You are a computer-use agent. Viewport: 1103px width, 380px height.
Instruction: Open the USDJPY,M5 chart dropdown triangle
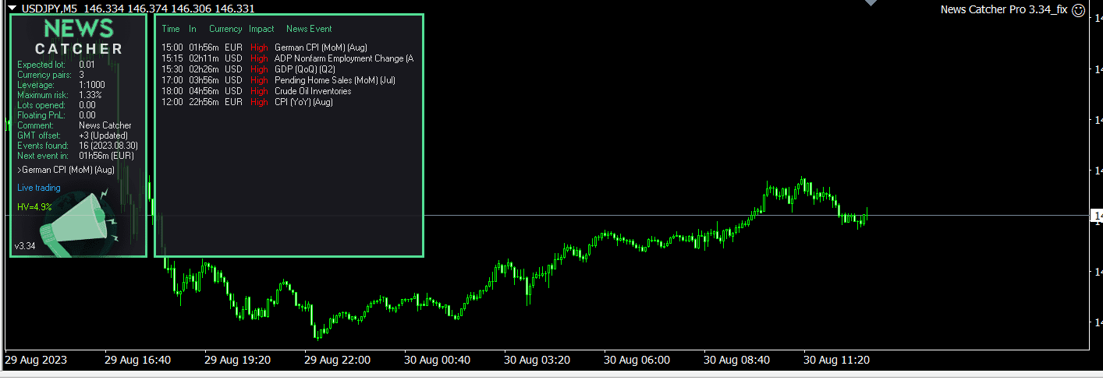click(x=12, y=8)
